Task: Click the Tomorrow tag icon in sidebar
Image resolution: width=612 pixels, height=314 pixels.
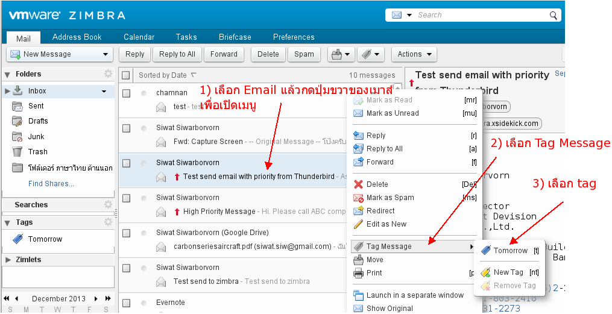Action: coord(18,239)
